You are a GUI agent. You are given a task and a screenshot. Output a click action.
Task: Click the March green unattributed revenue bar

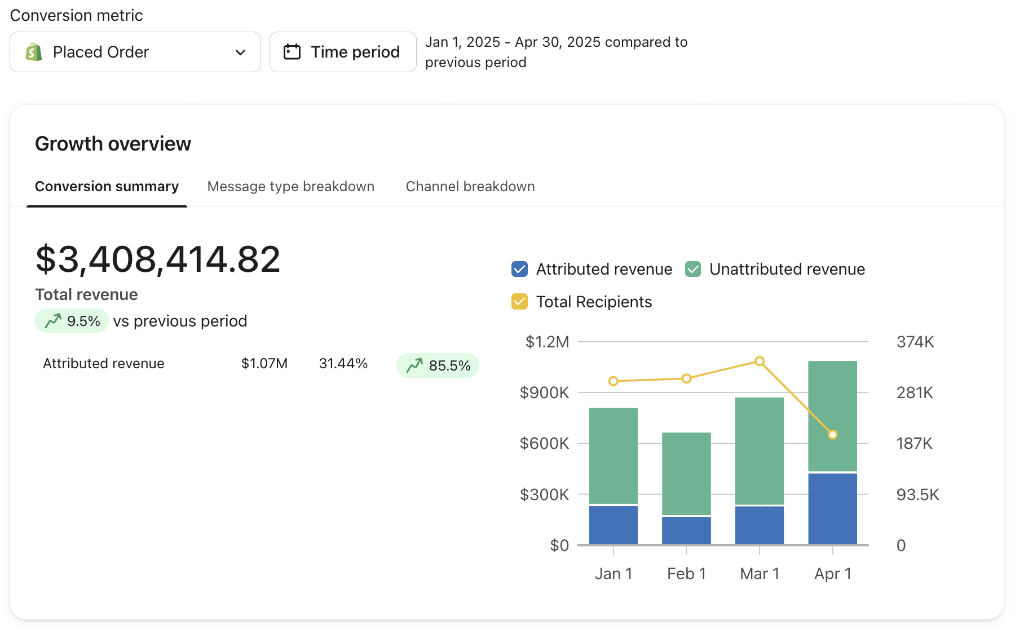click(760, 451)
